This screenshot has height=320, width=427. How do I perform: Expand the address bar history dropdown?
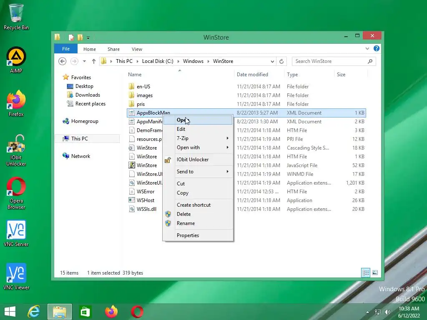coord(272,62)
